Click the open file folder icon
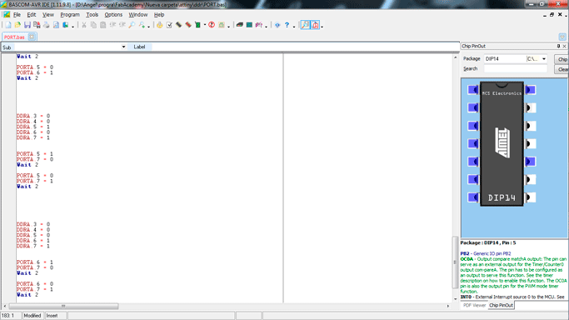This screenshot has height=320, width=569. 17,25
